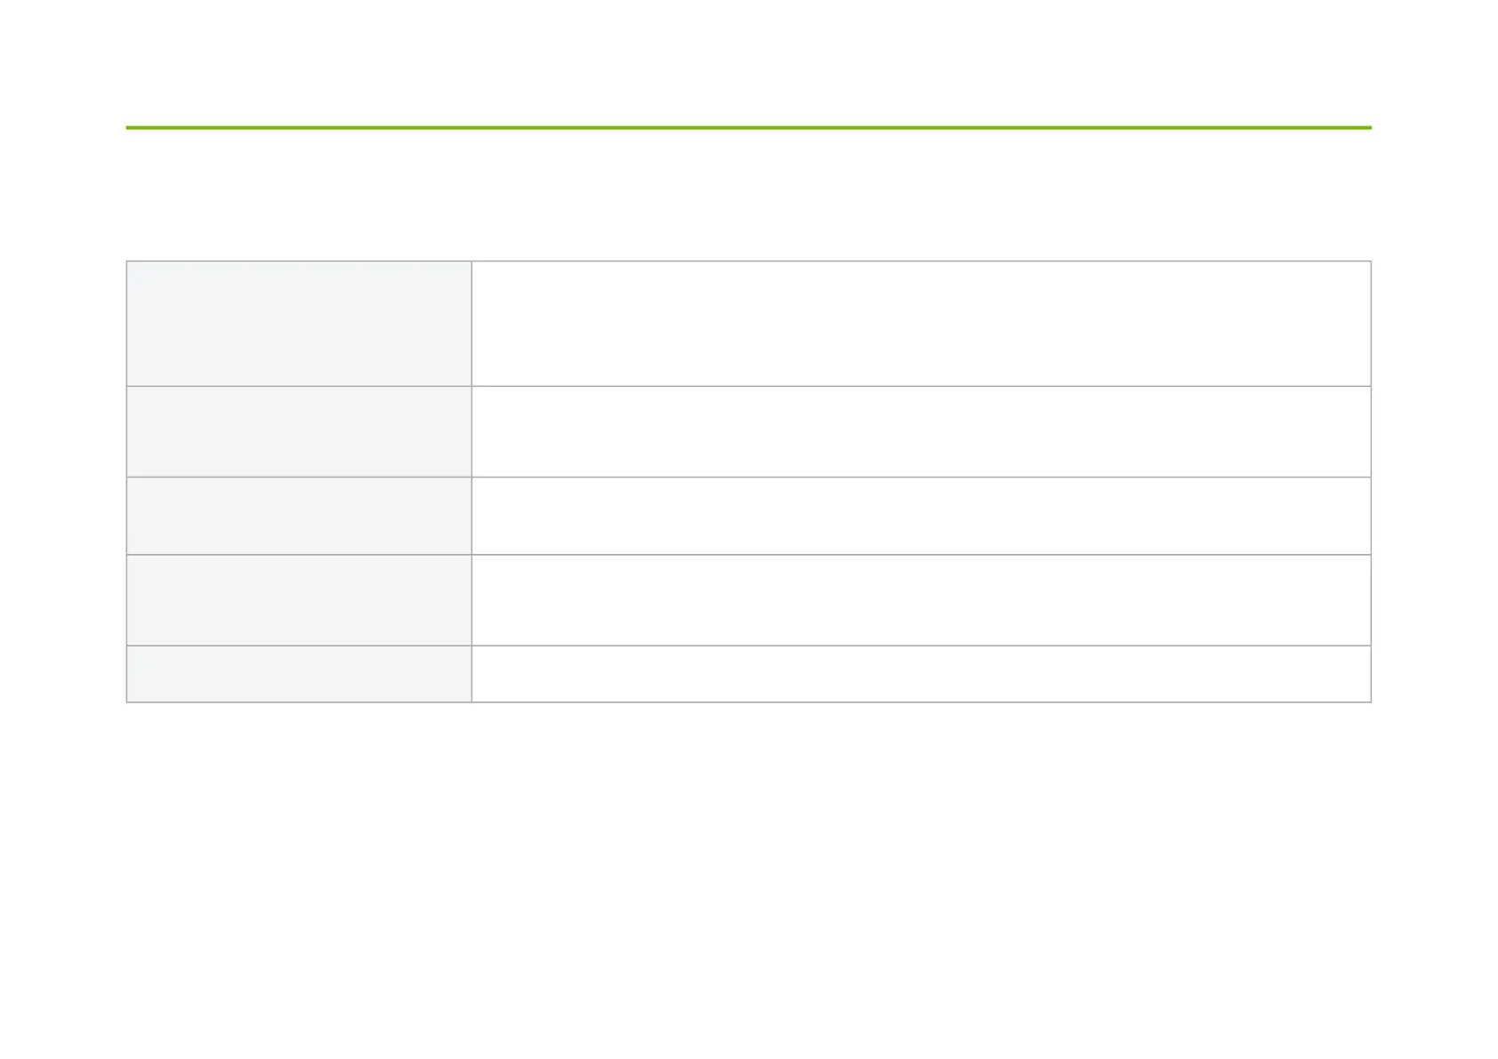Click the blank page area below table
The width and height of the screenshot is (1498, 1059).
tap(748, 880)
